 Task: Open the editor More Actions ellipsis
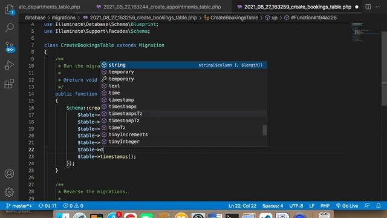pyautogui.click(x=378, y=7)
